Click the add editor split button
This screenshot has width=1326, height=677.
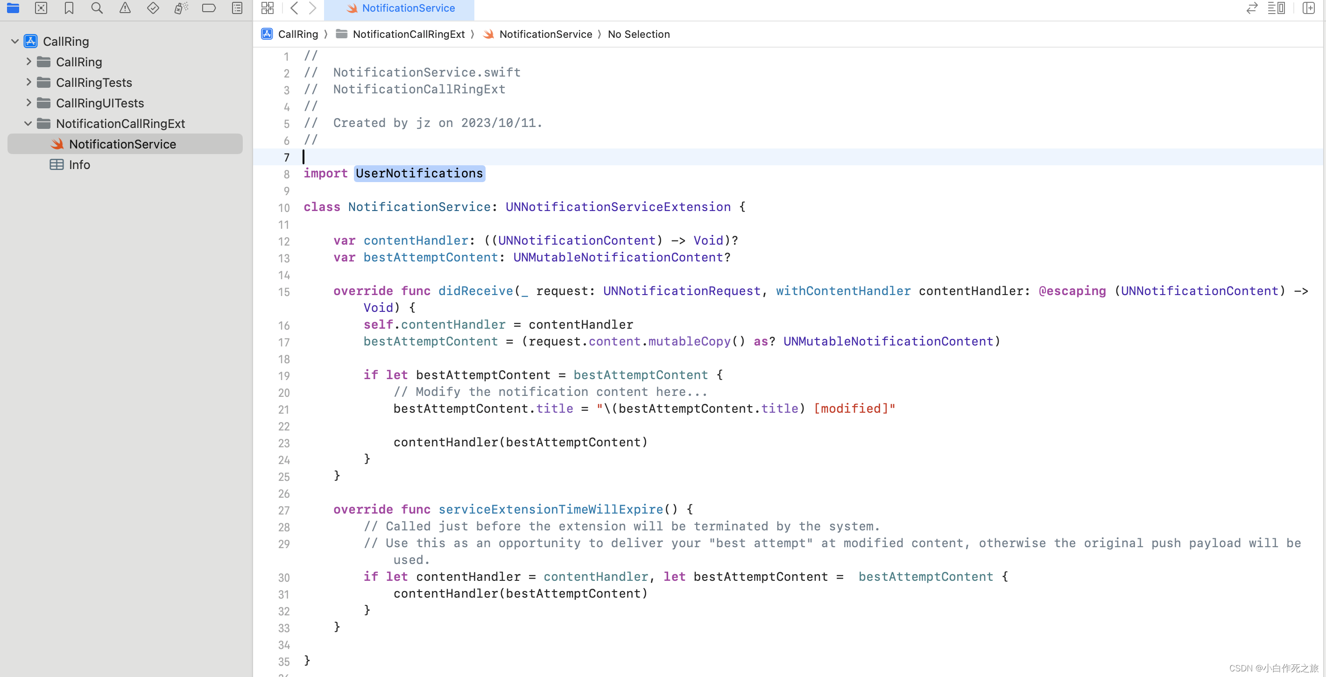coord(1309,8)
